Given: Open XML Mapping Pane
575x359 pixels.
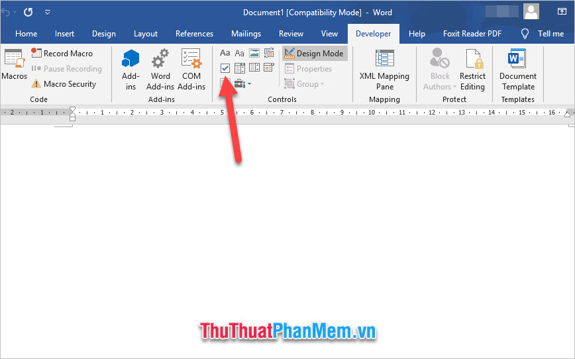Looking at the screenshot, I should click(x=384, y=70).
